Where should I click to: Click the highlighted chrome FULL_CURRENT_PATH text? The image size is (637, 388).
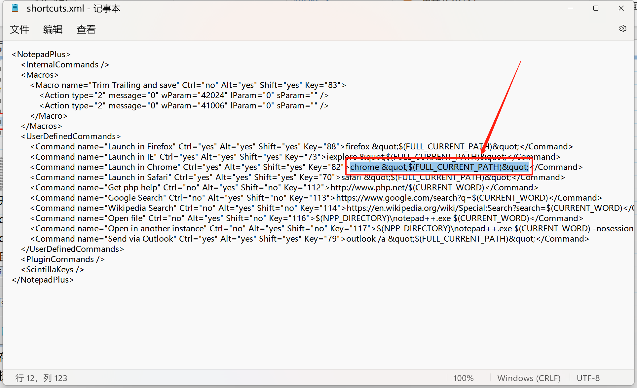coord(439,167)
